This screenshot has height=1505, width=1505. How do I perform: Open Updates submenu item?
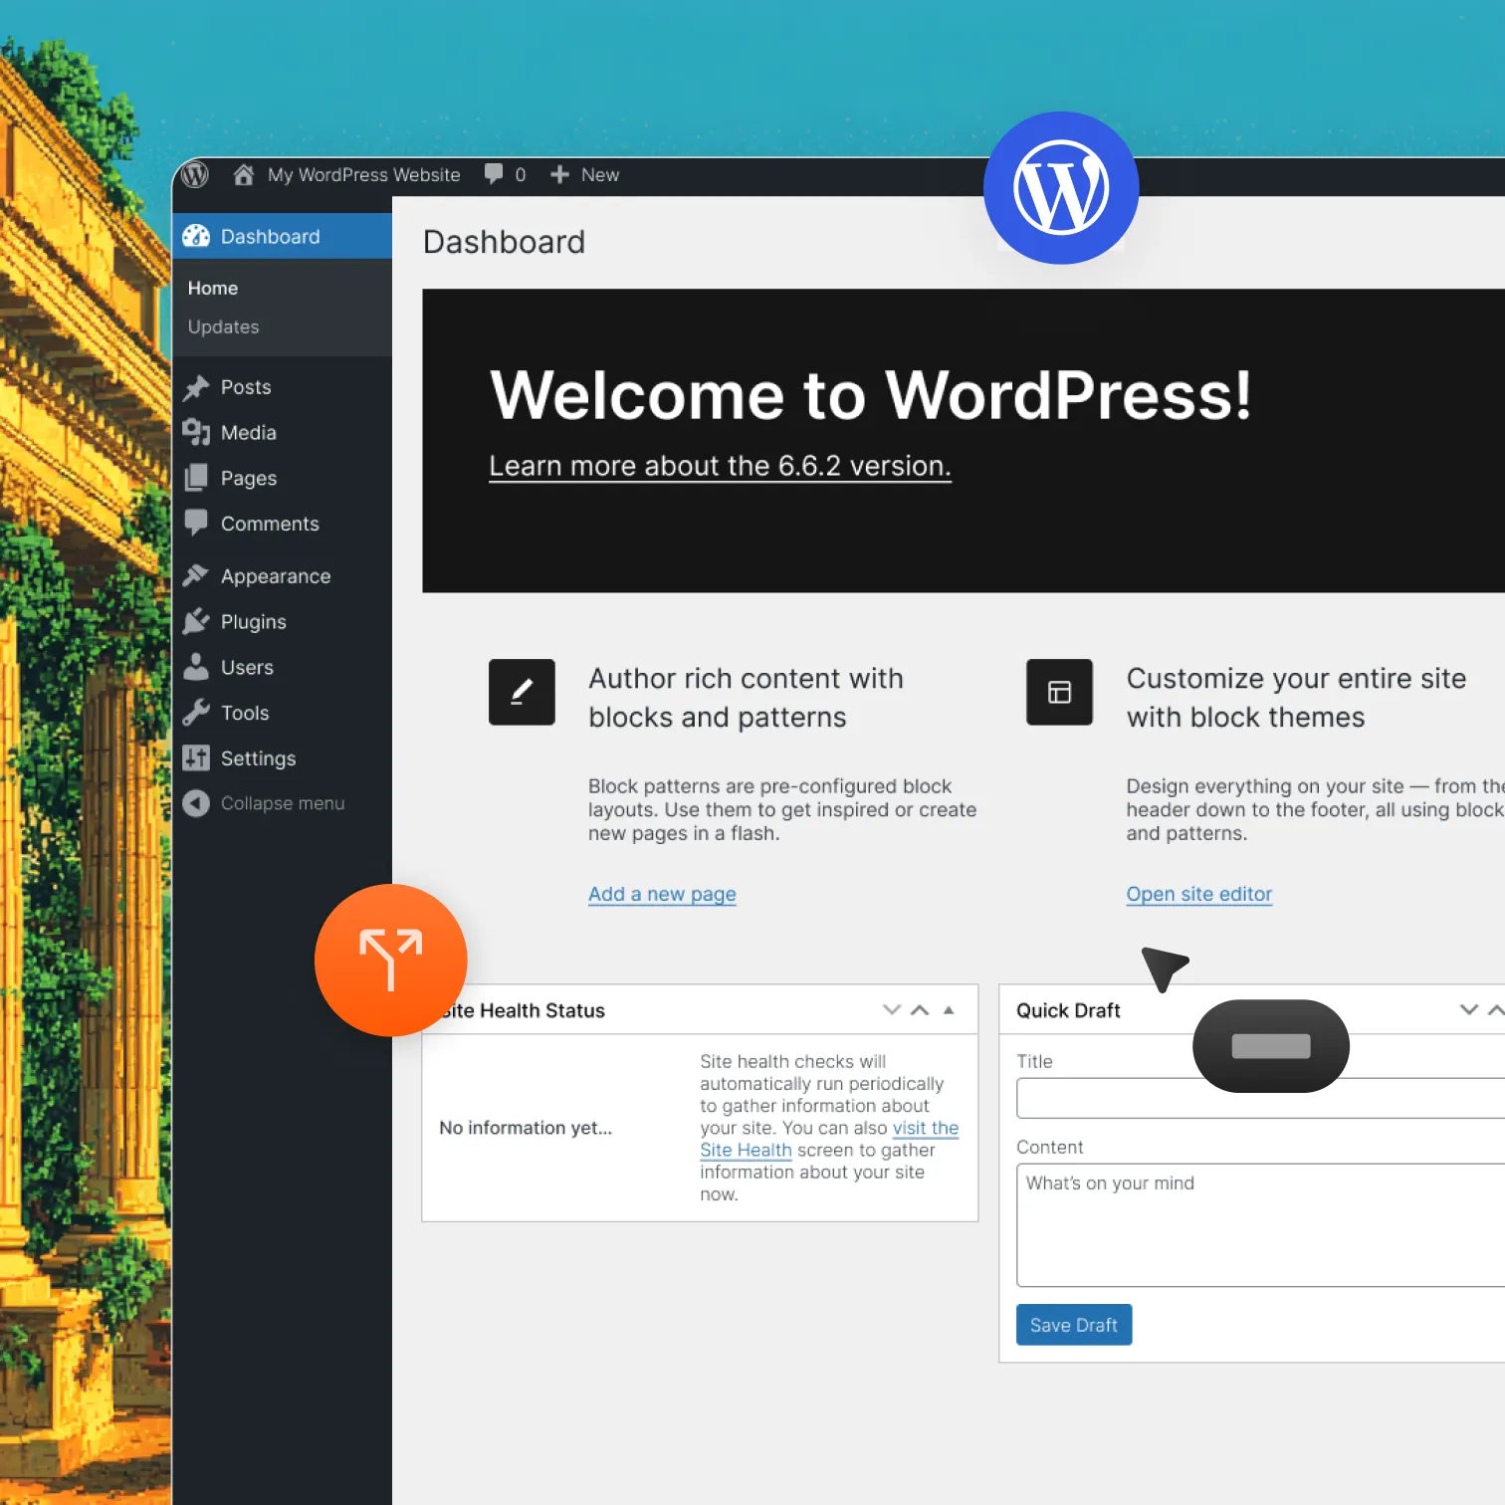(223, 326)
